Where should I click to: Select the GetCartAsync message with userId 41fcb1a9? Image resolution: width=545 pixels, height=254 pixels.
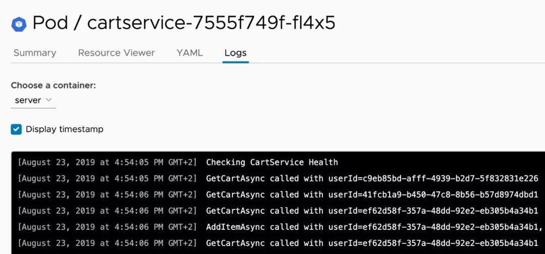pyautogui.click(x=372, y=195)
